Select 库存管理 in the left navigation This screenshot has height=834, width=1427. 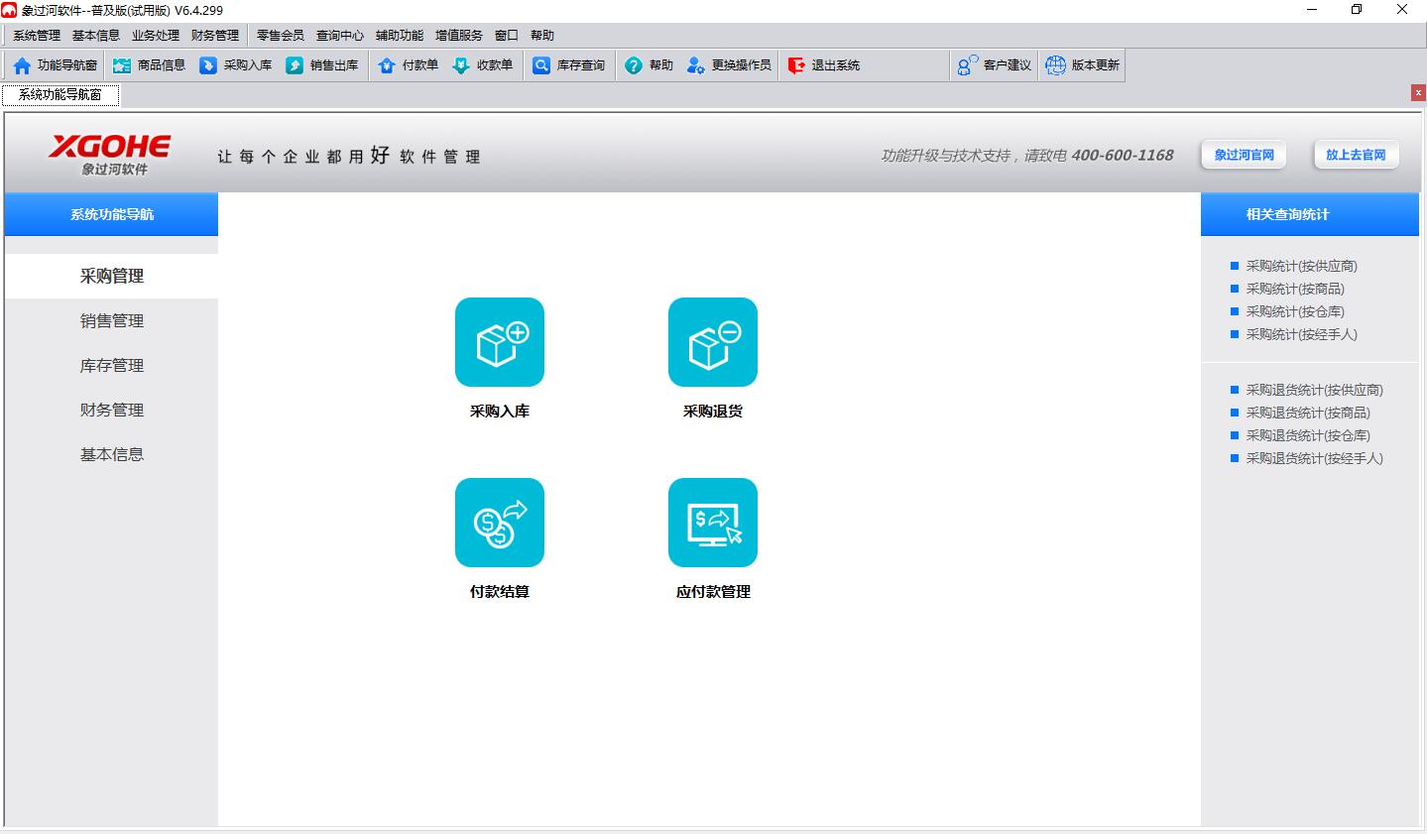[111, 366]
